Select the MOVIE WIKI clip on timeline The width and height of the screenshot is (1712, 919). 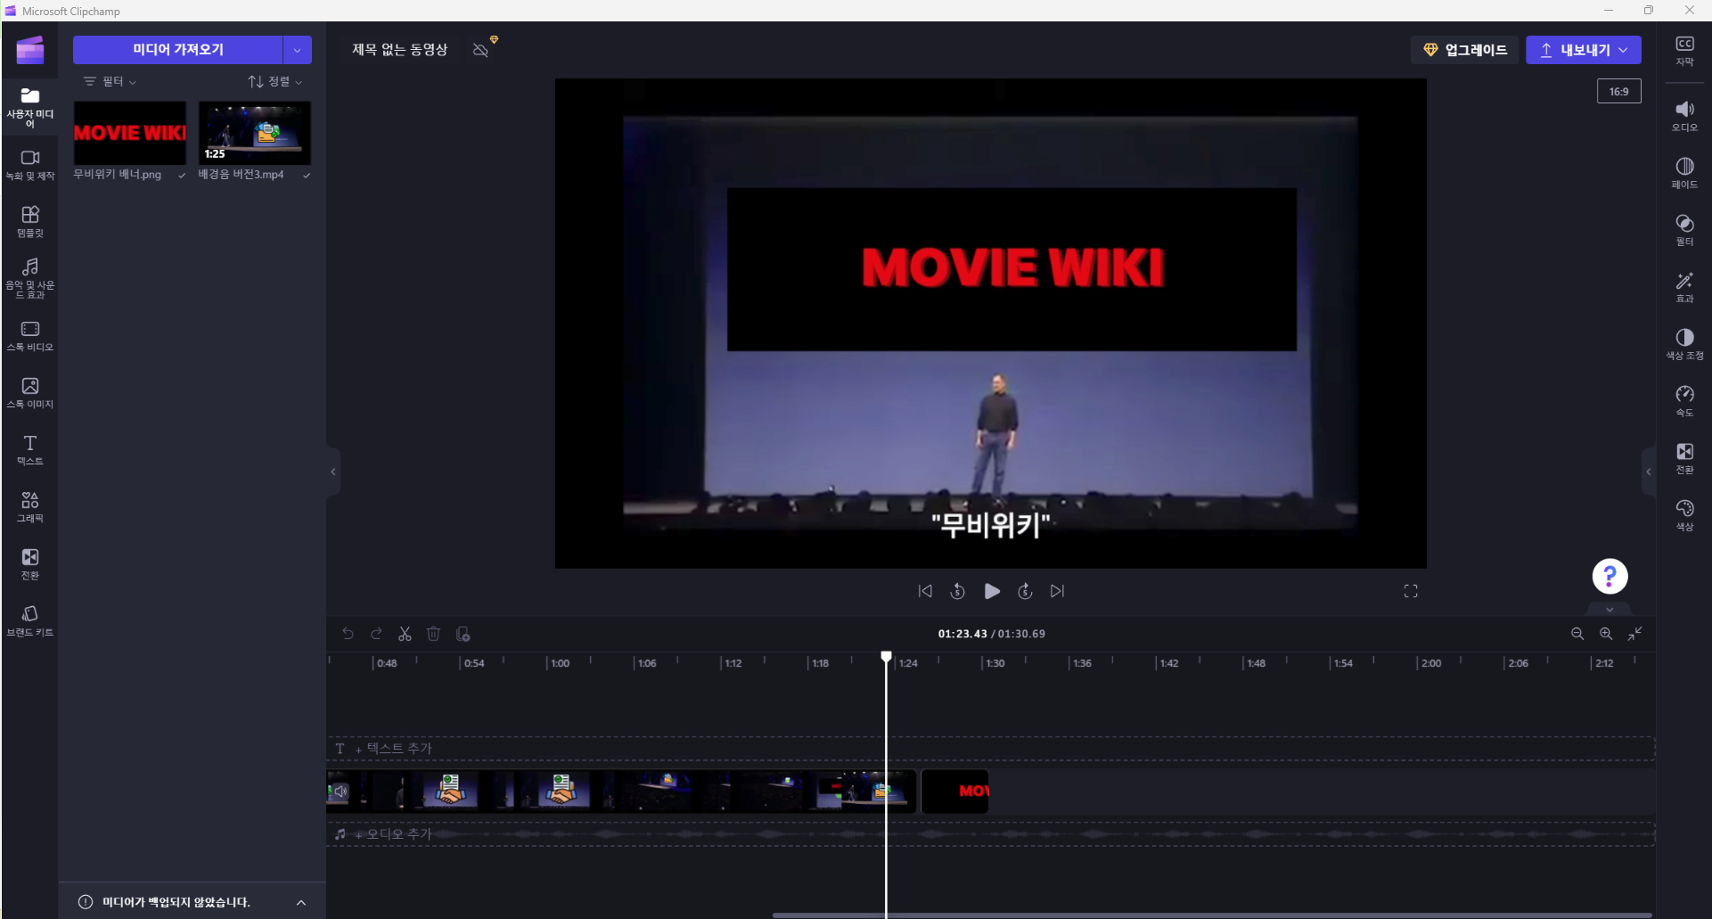tap(954, 792)
